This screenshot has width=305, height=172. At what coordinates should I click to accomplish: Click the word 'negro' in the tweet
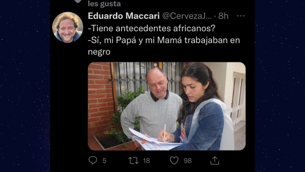(99, 52)
